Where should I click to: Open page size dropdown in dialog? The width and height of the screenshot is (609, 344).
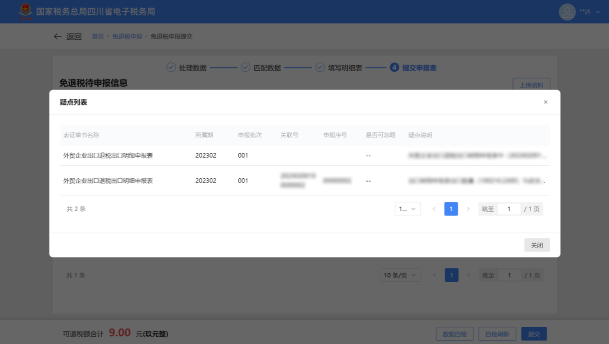click(407, 209)
